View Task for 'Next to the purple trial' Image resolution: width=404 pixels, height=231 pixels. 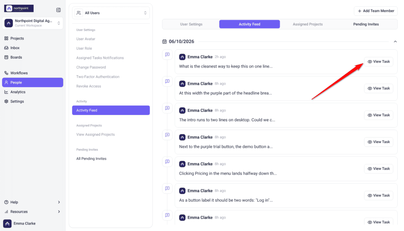coord(378,142)
